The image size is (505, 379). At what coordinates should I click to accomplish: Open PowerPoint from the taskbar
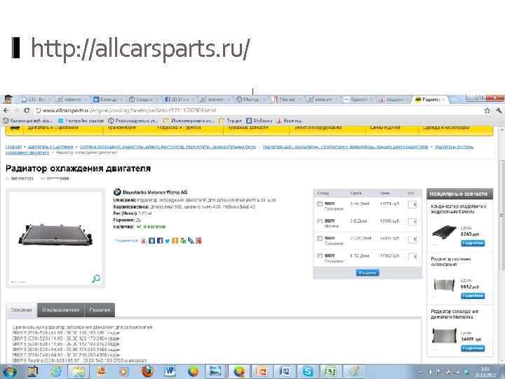click(x=262, y=372)
